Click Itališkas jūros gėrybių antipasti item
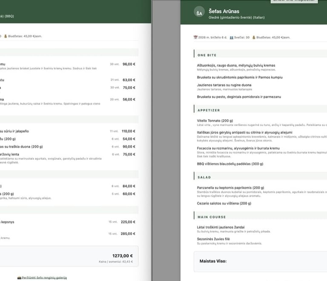This screenshot has width=327, height=281. [244, 132]
